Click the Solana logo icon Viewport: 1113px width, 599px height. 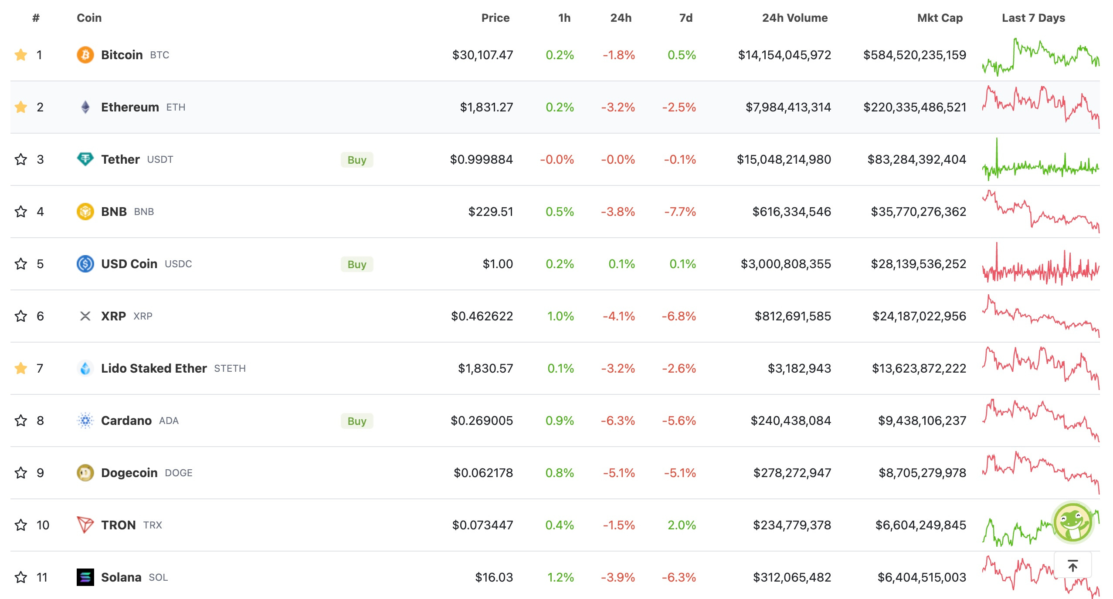85,577
